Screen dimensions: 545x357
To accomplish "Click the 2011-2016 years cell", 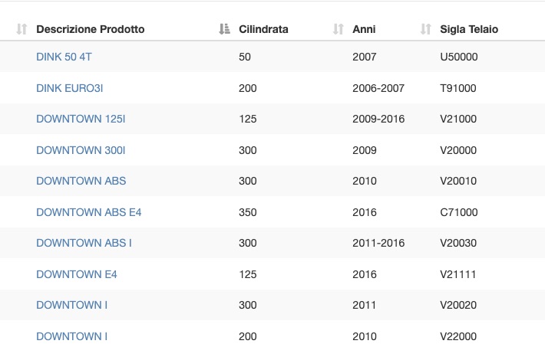I will 378,243.
